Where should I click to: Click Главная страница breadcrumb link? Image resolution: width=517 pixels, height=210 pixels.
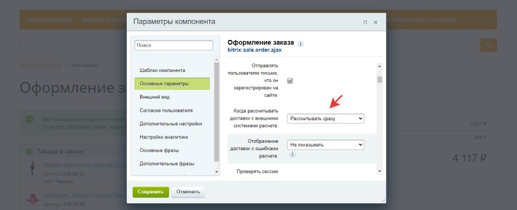41,65
